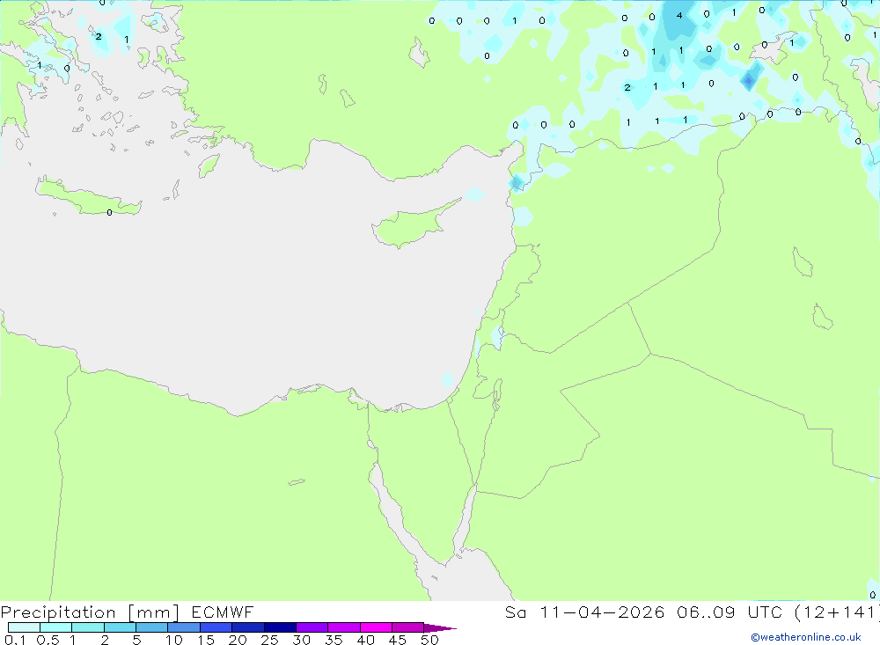Select the 5–10 mm legend color swatch
This screenshot has height=645, width=880.
click(151, 627)
